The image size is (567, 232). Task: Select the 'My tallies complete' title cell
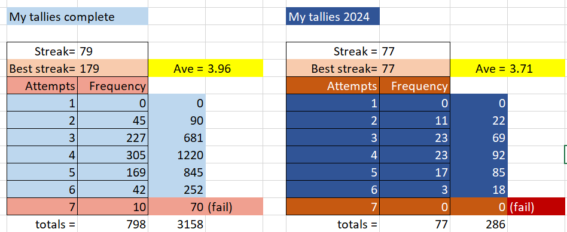77,16
